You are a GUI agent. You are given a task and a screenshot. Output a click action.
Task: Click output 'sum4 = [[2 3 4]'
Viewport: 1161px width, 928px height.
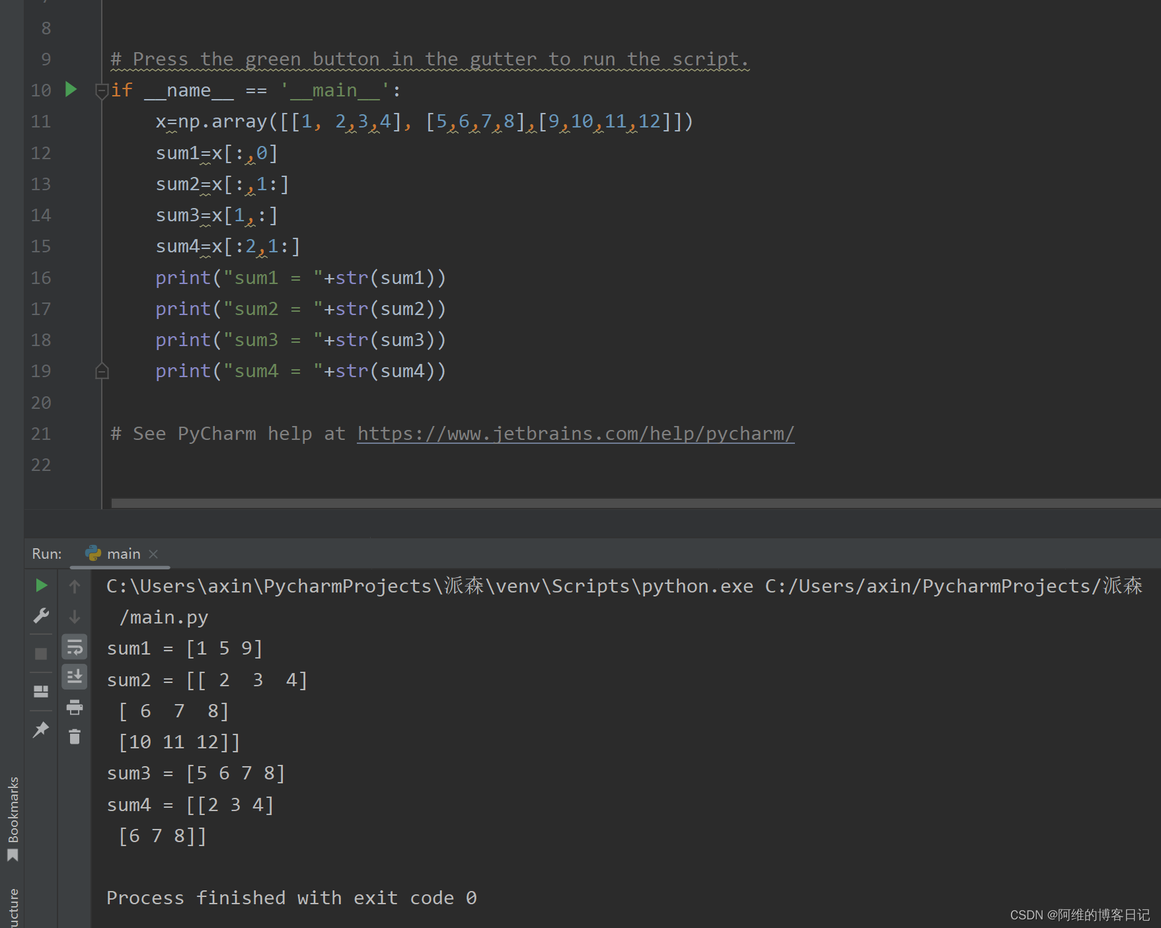pyautogui.click(x=190, y=805)
